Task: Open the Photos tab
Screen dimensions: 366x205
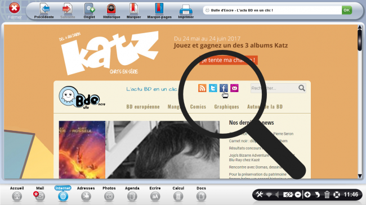Action: pos(109,194)
